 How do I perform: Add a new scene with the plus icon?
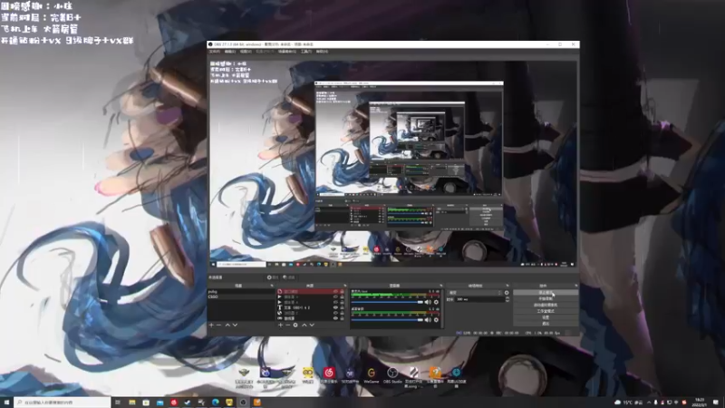212,325
